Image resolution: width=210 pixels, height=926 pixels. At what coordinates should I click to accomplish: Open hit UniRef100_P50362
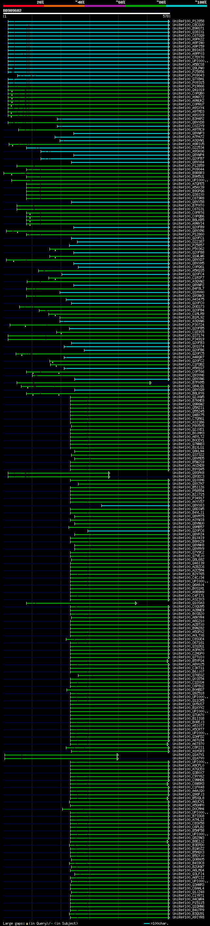[x=188, y=249]
